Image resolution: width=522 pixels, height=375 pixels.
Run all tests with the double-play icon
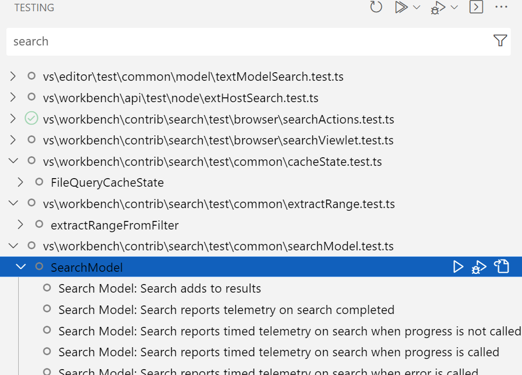[x=402, y=7]
